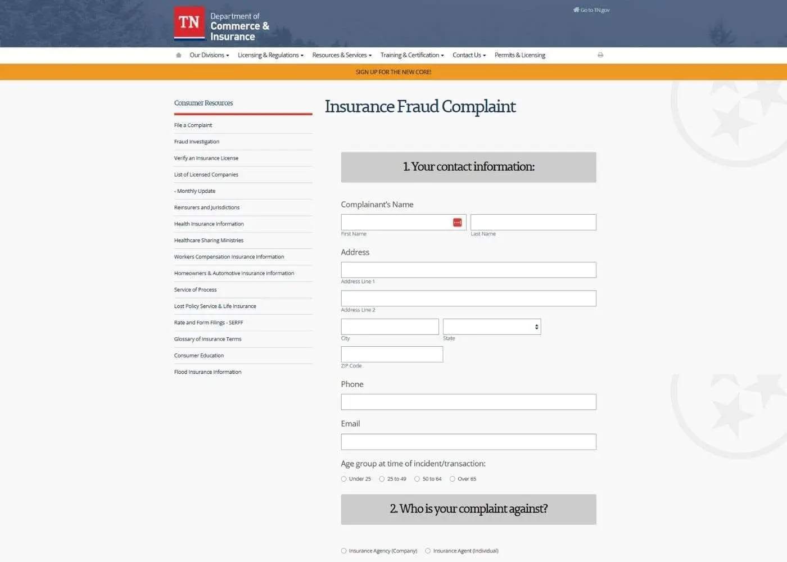Open Fraud Investigation sidebar link
This screenshot has width=787, height=562.
tap(197, 142)
